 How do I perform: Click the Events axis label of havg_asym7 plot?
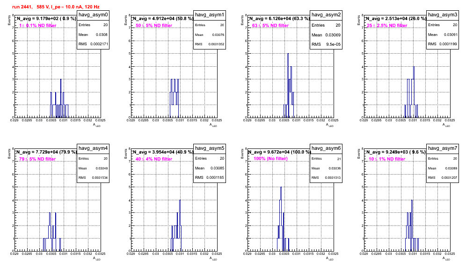point(358,154)
